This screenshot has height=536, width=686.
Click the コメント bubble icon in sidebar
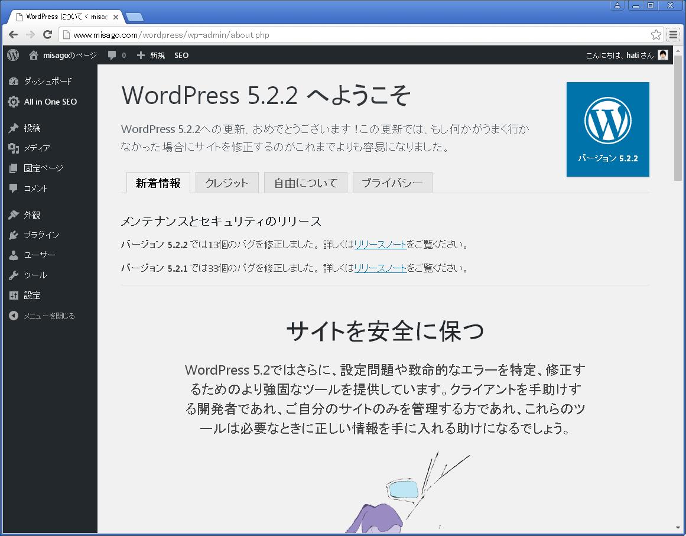coord(14,189)
